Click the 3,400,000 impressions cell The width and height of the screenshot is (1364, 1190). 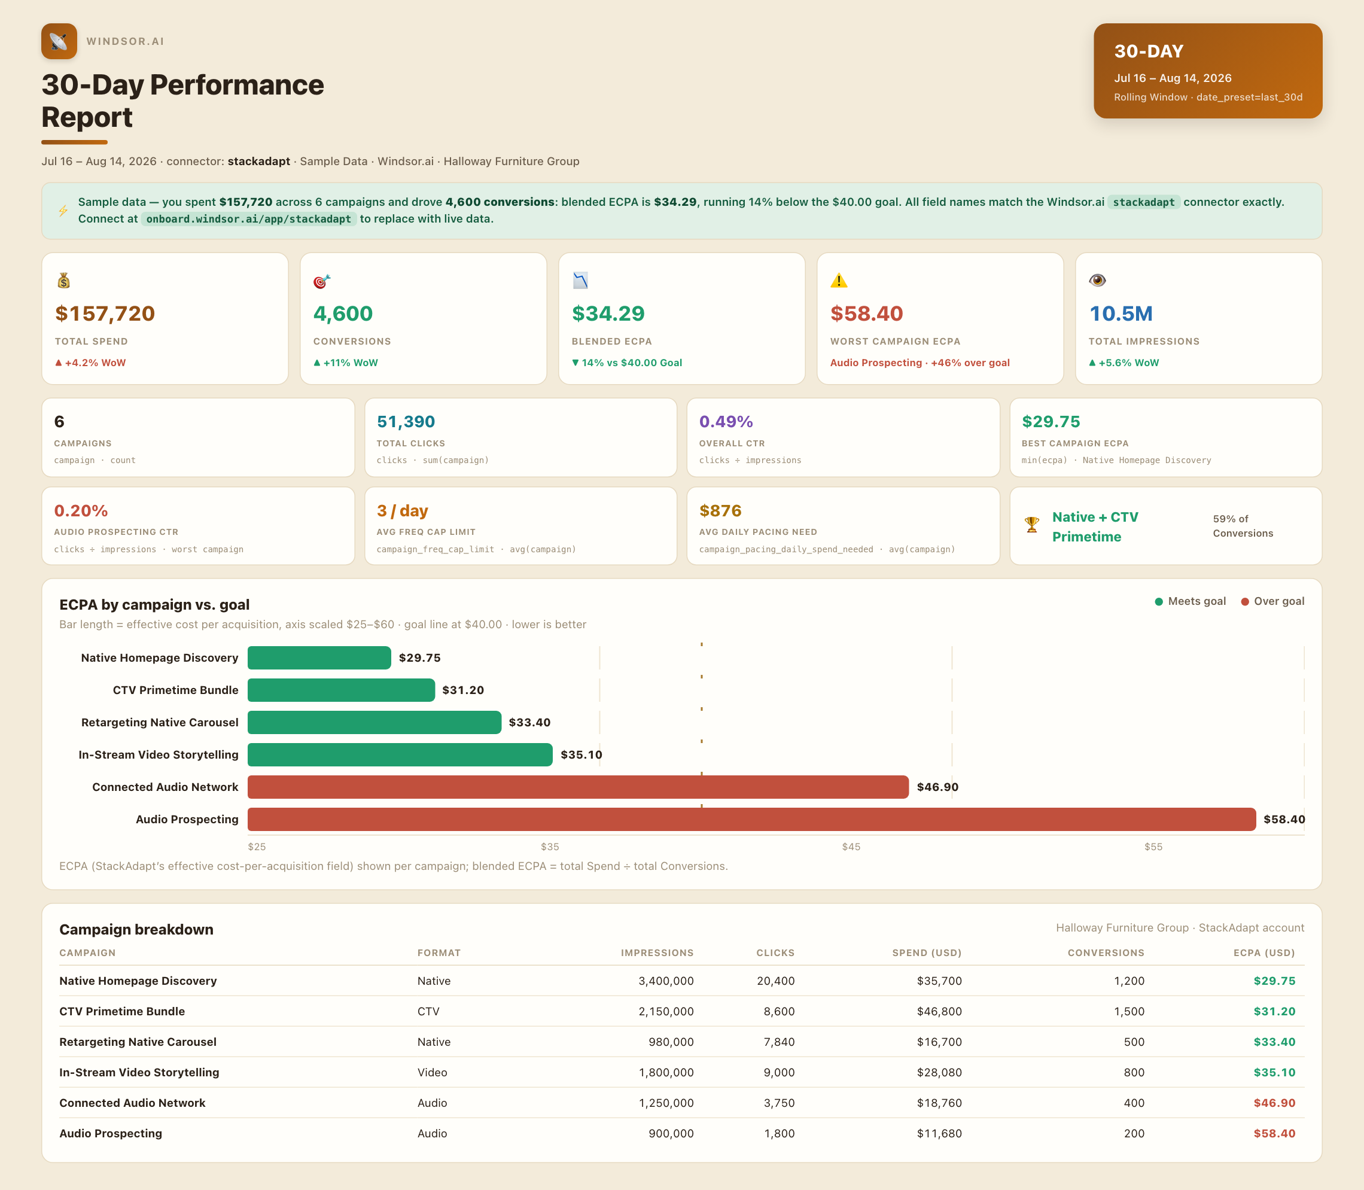pyautogui.click(x=666, y=981)
